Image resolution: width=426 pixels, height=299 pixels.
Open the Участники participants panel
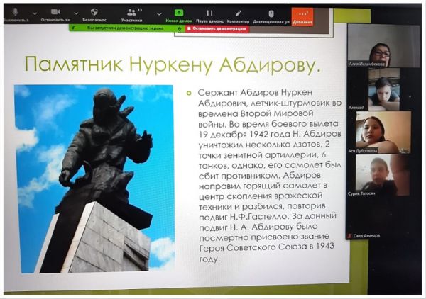(131, 14)
